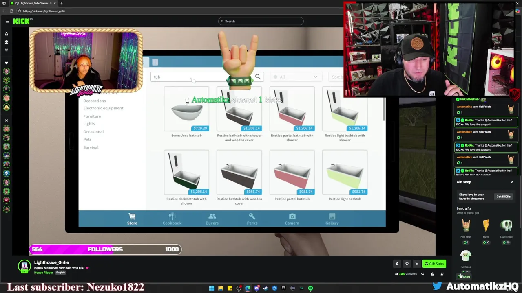
Task: Click the browser address bar URL
Action: 44,11
